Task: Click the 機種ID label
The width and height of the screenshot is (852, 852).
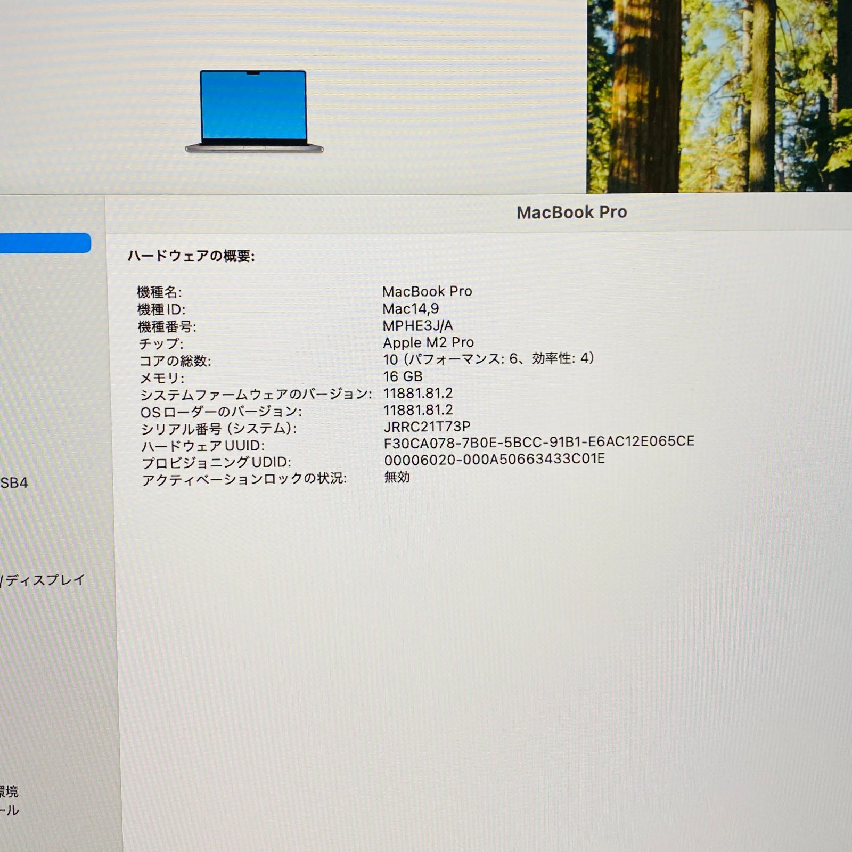Action: tap(161, 309)
